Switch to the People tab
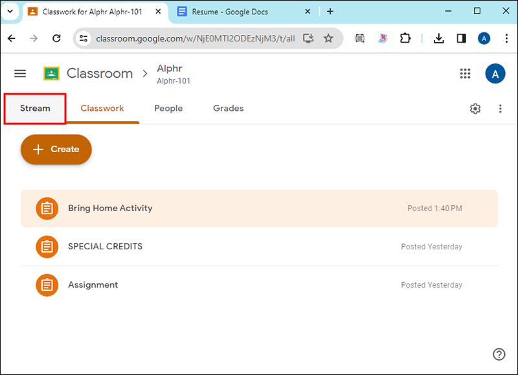 [168, 109]
